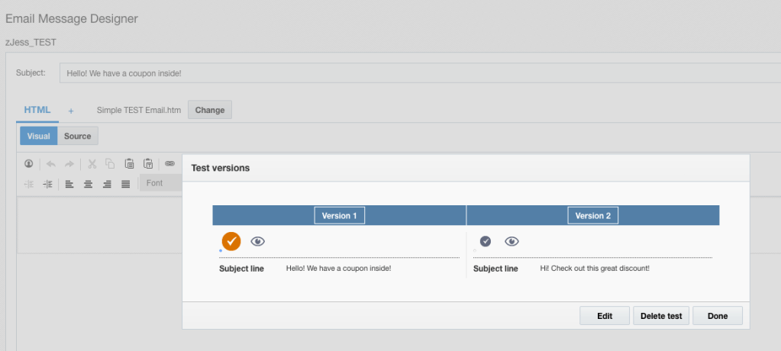Center align text with toolbar icon
Screen dimensions: 781x351
tap(89, 184)
